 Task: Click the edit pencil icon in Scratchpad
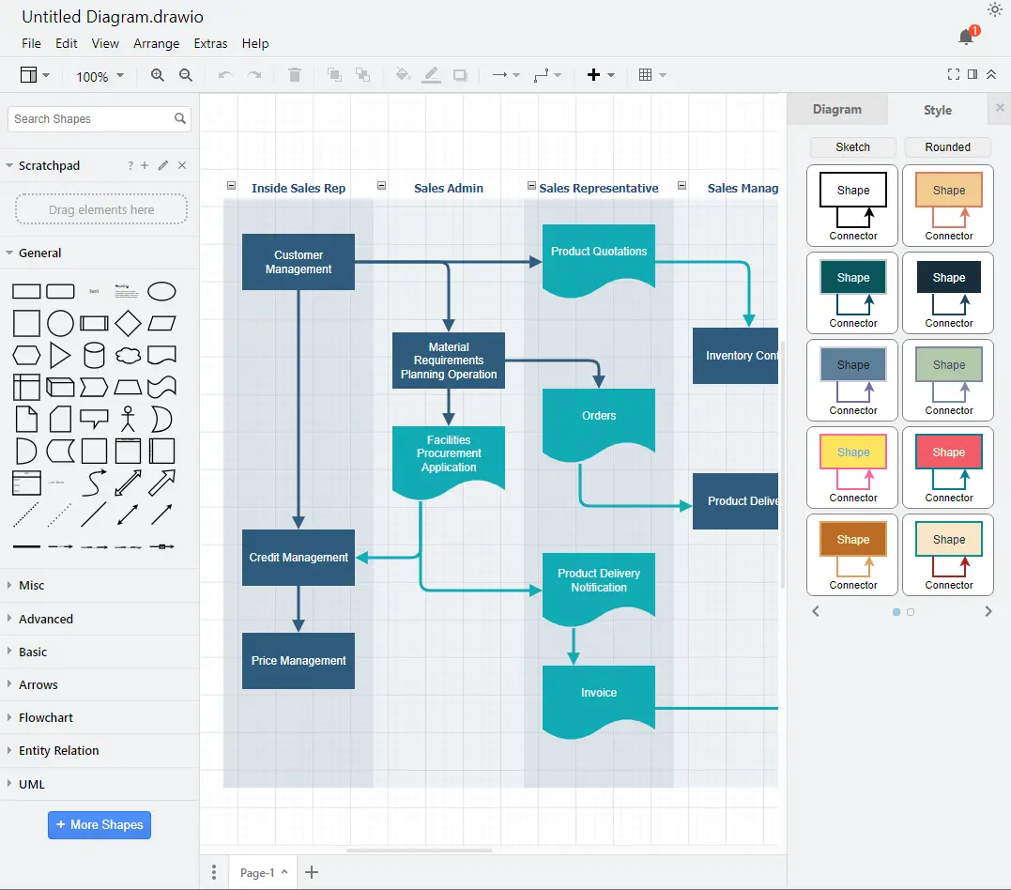[x=163, y=165]
